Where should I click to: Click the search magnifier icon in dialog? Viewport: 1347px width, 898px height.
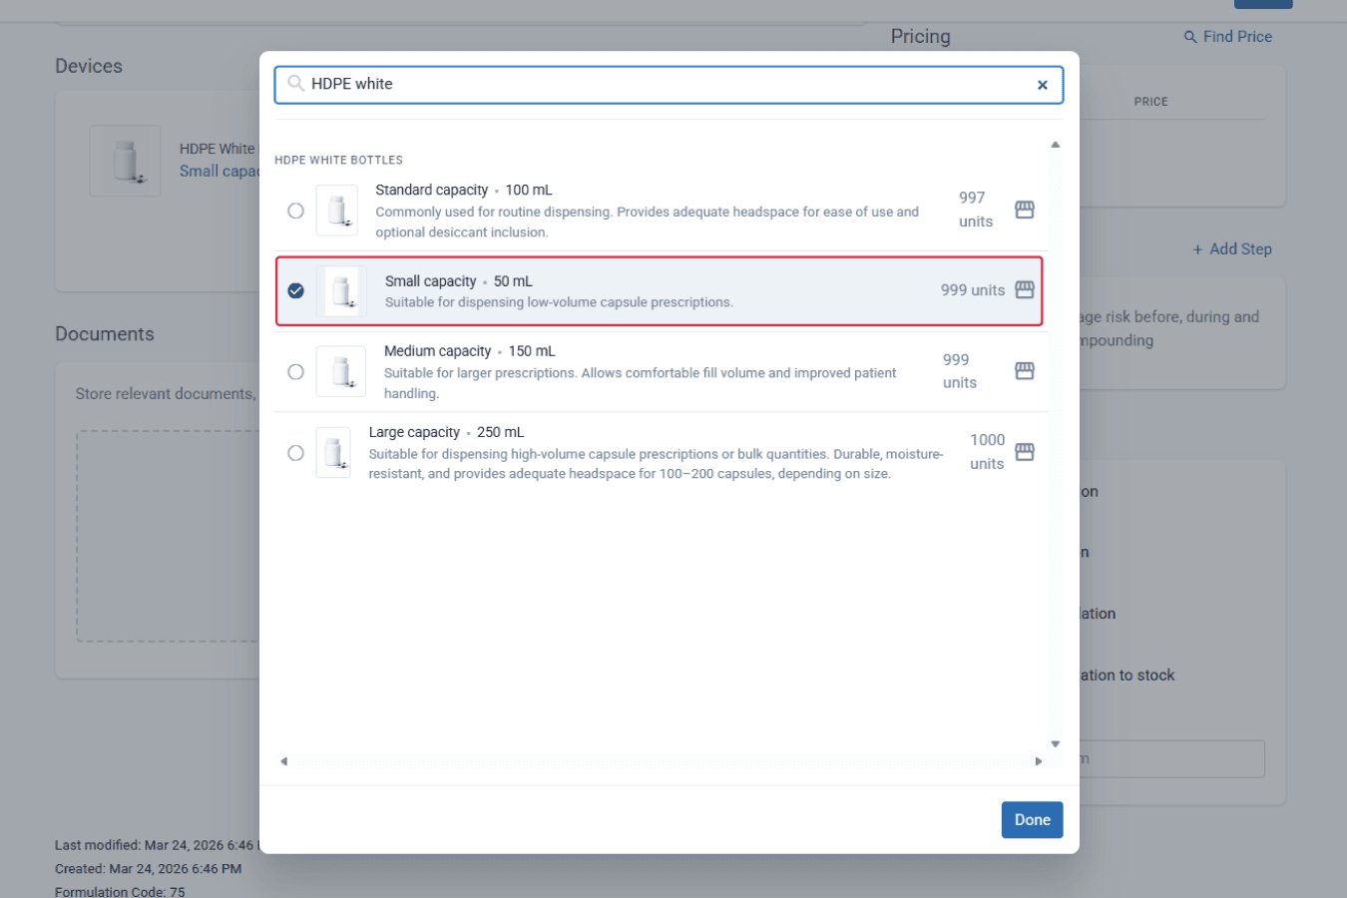tap(295, 84)
